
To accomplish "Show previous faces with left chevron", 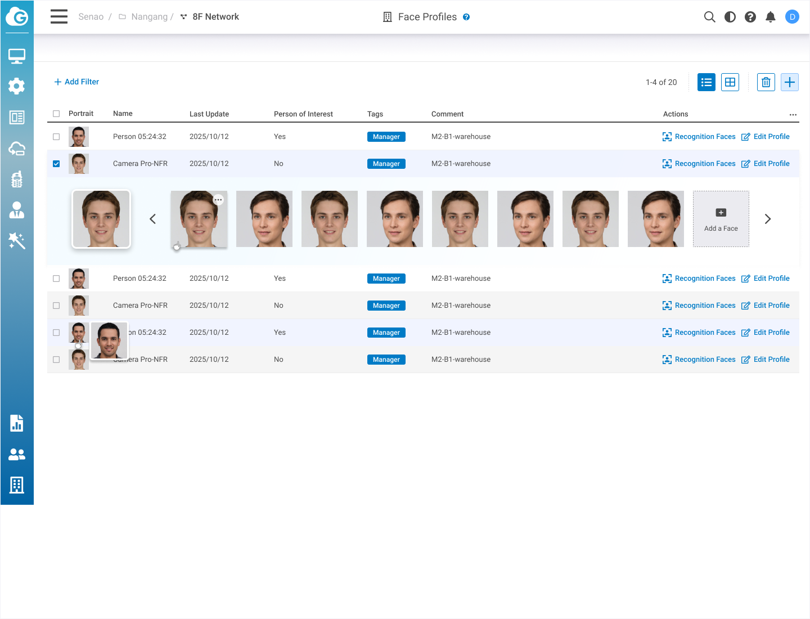I will pos(152,219).
